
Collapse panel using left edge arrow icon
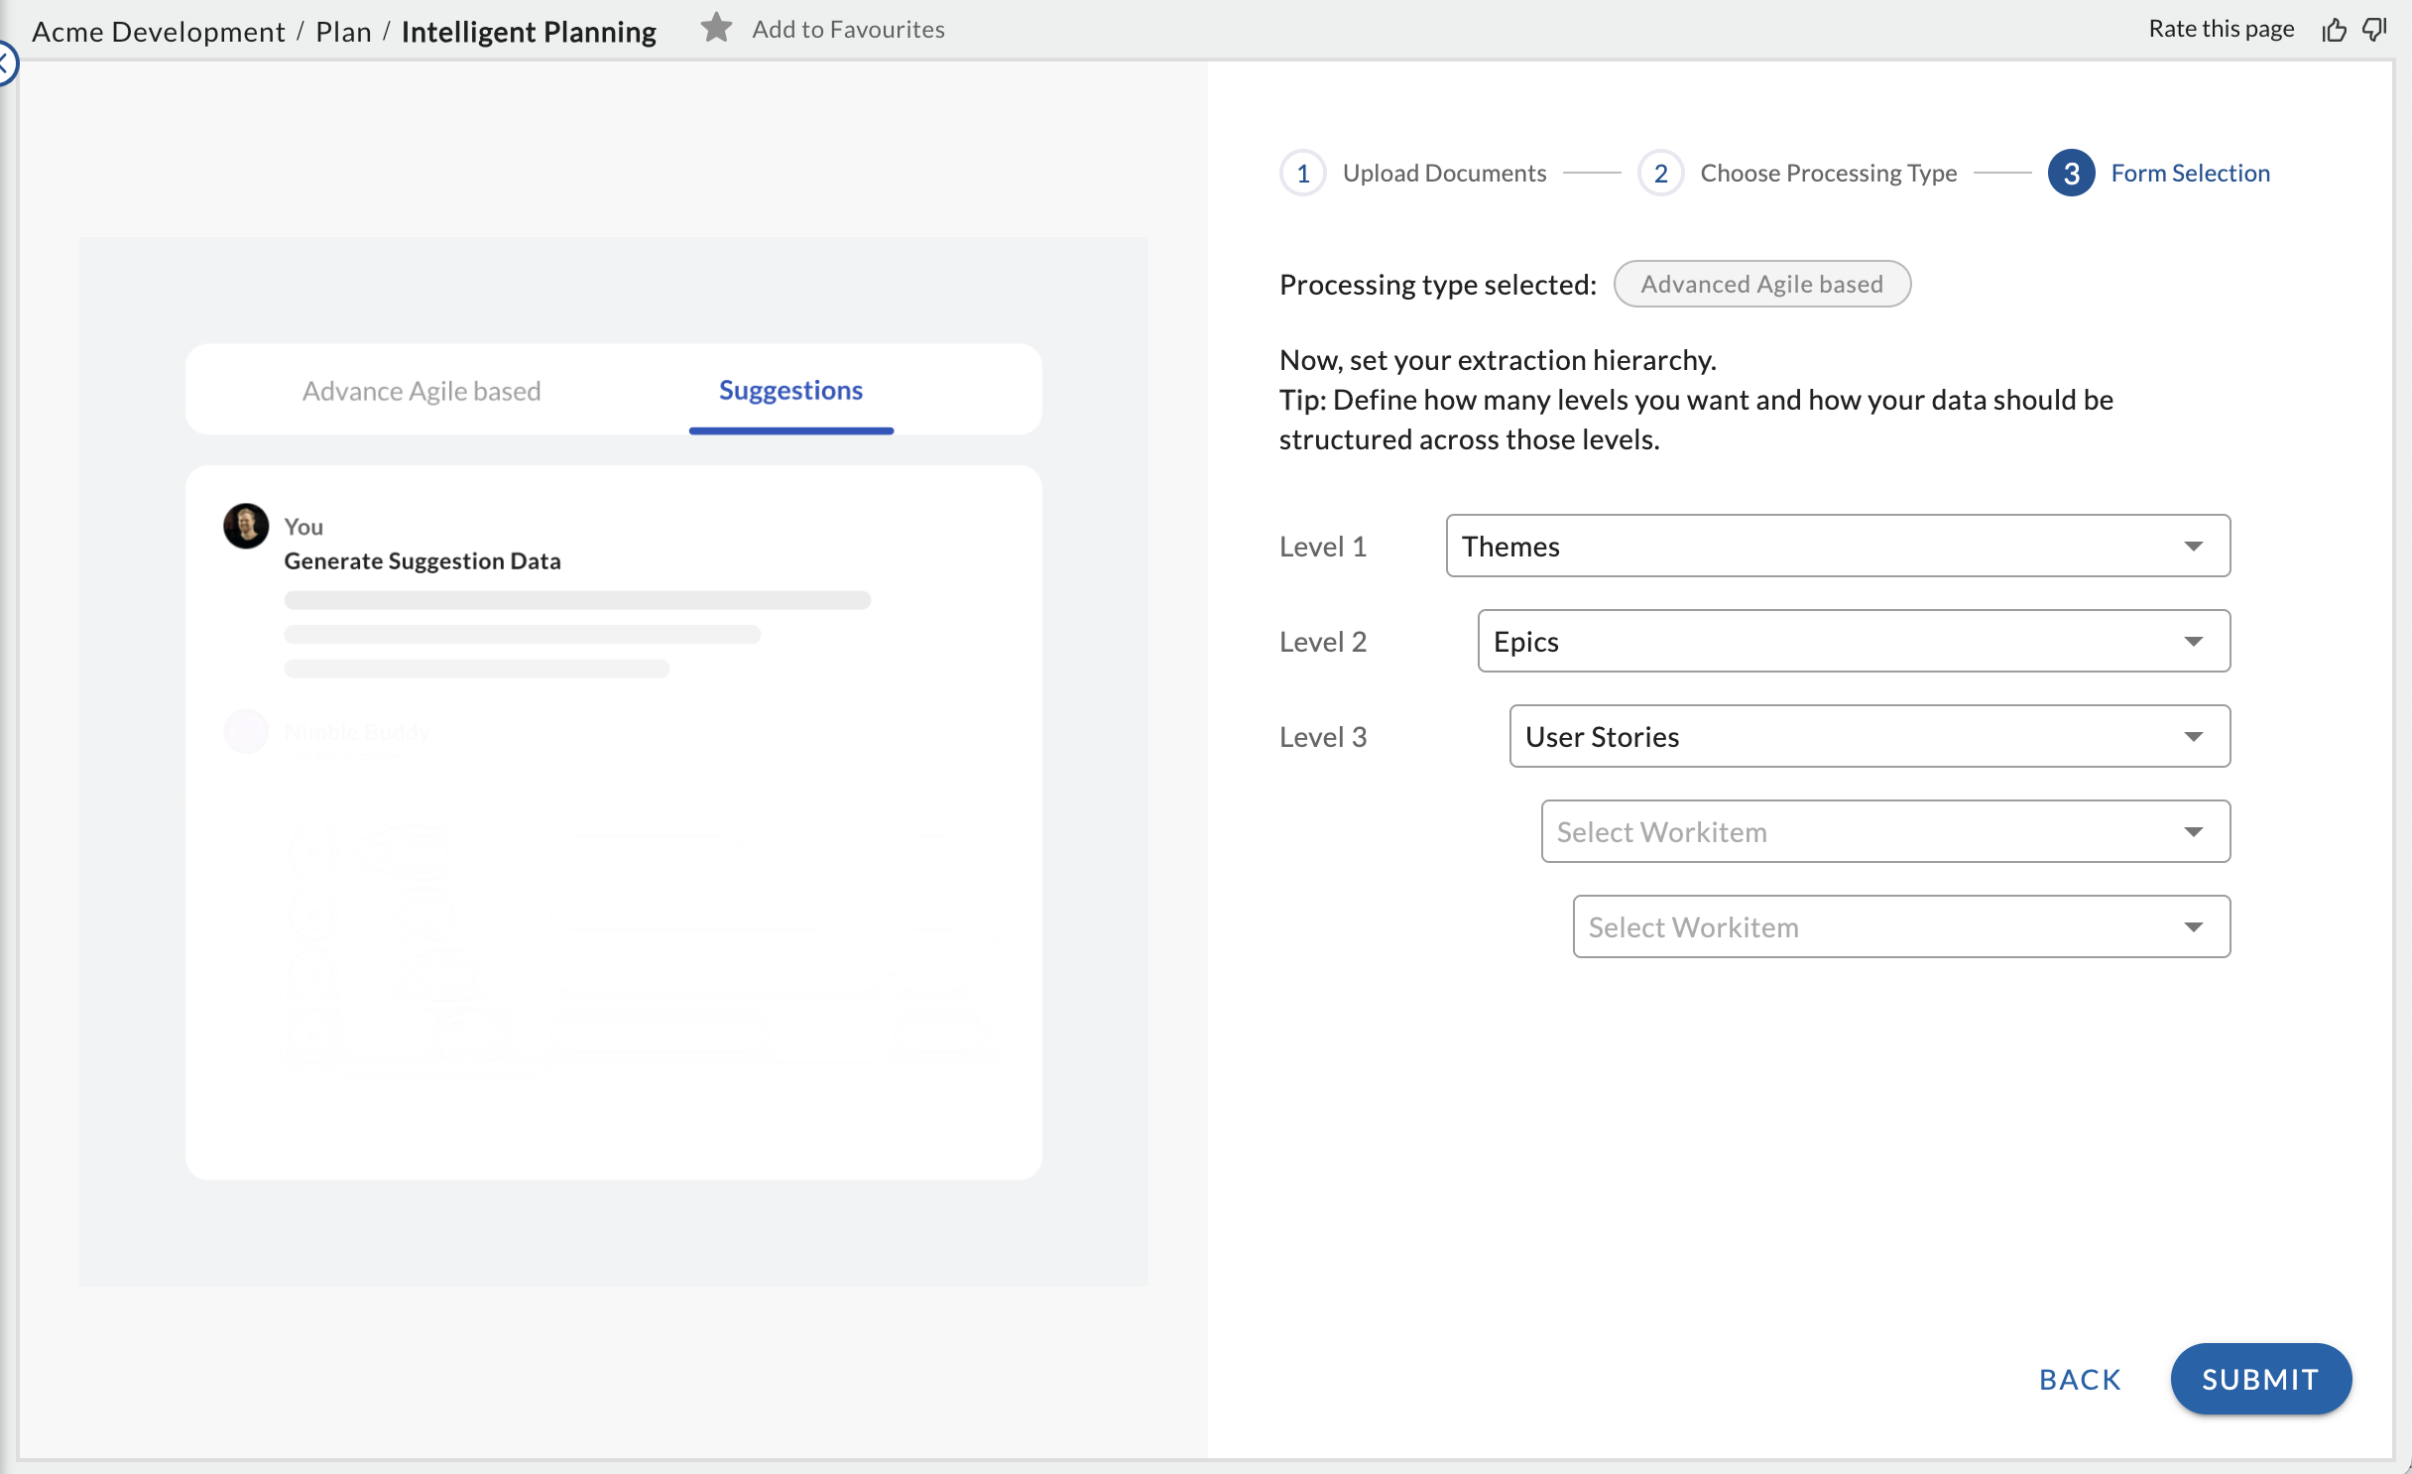[6, 64]
